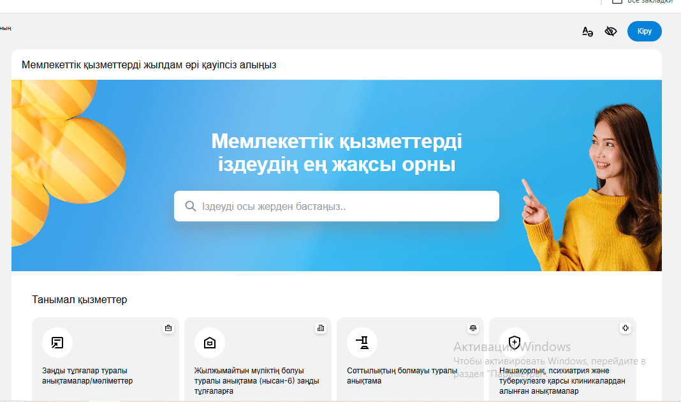Image resolution: width=681 pixels, height=402 pixels.
Task: Click medical cross badge on Нашақорлық card
Action: [x=626, y=328]
